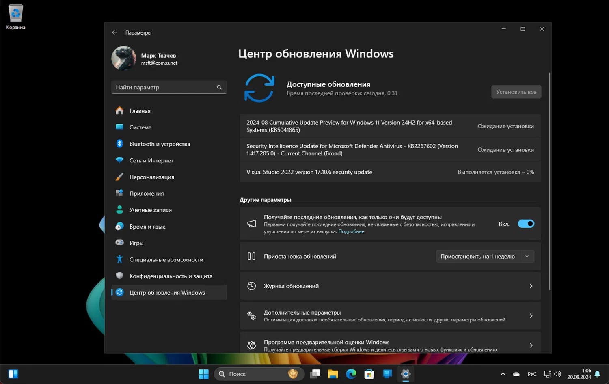Click into the Найти параметр search field
Screen dimensions: 609x384
162,87
